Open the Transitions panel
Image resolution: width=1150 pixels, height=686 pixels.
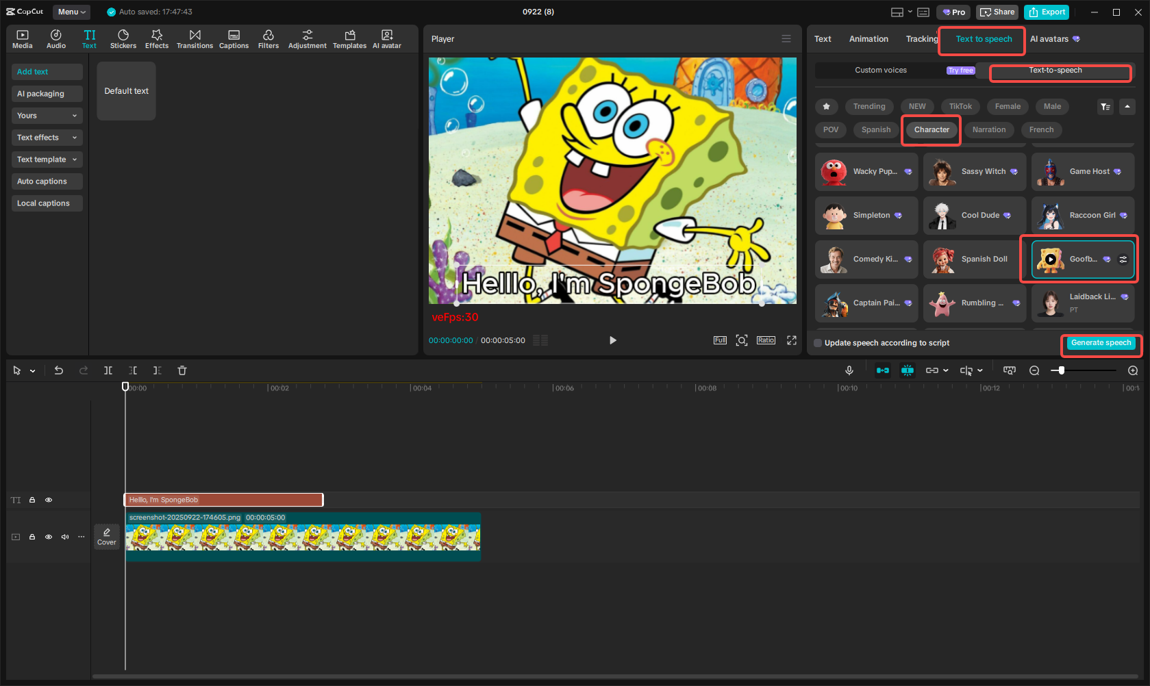point(195,39)
